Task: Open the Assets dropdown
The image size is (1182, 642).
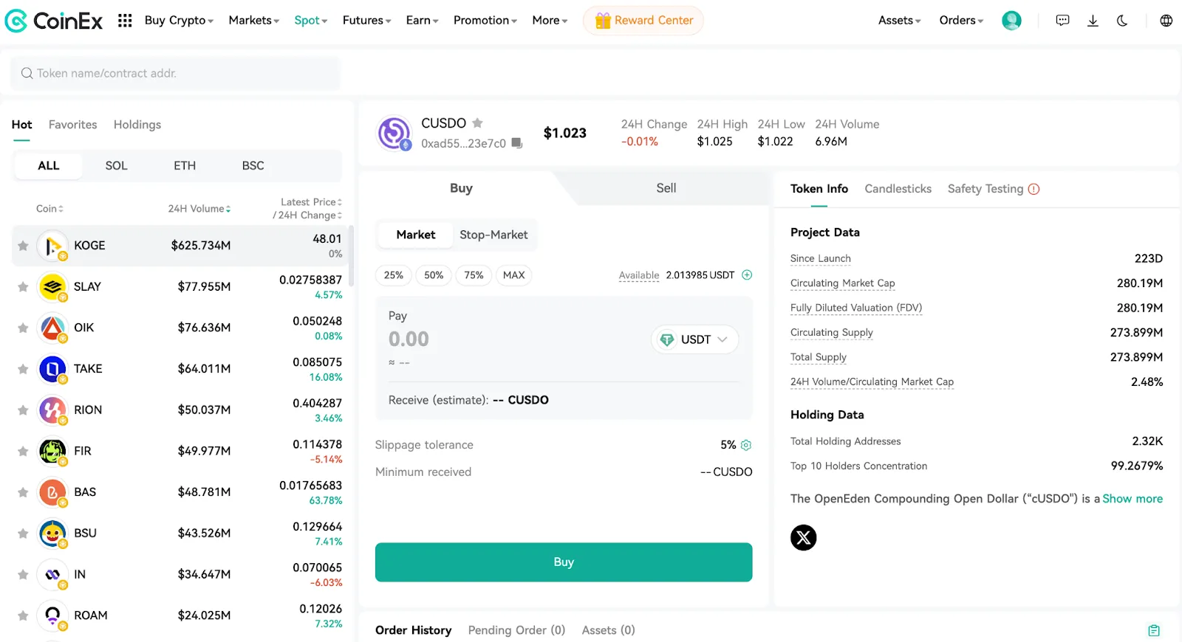Action: [x=900, y=21]
